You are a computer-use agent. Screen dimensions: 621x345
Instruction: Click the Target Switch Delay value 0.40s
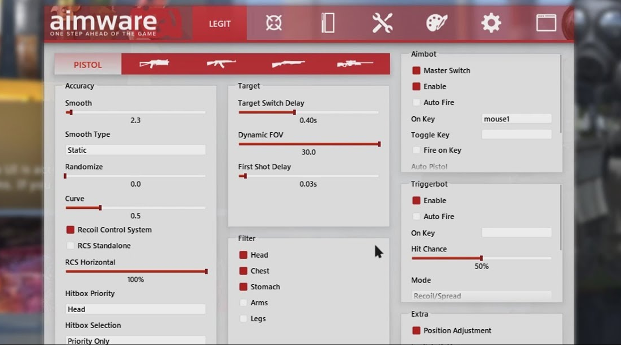[308, 120]
